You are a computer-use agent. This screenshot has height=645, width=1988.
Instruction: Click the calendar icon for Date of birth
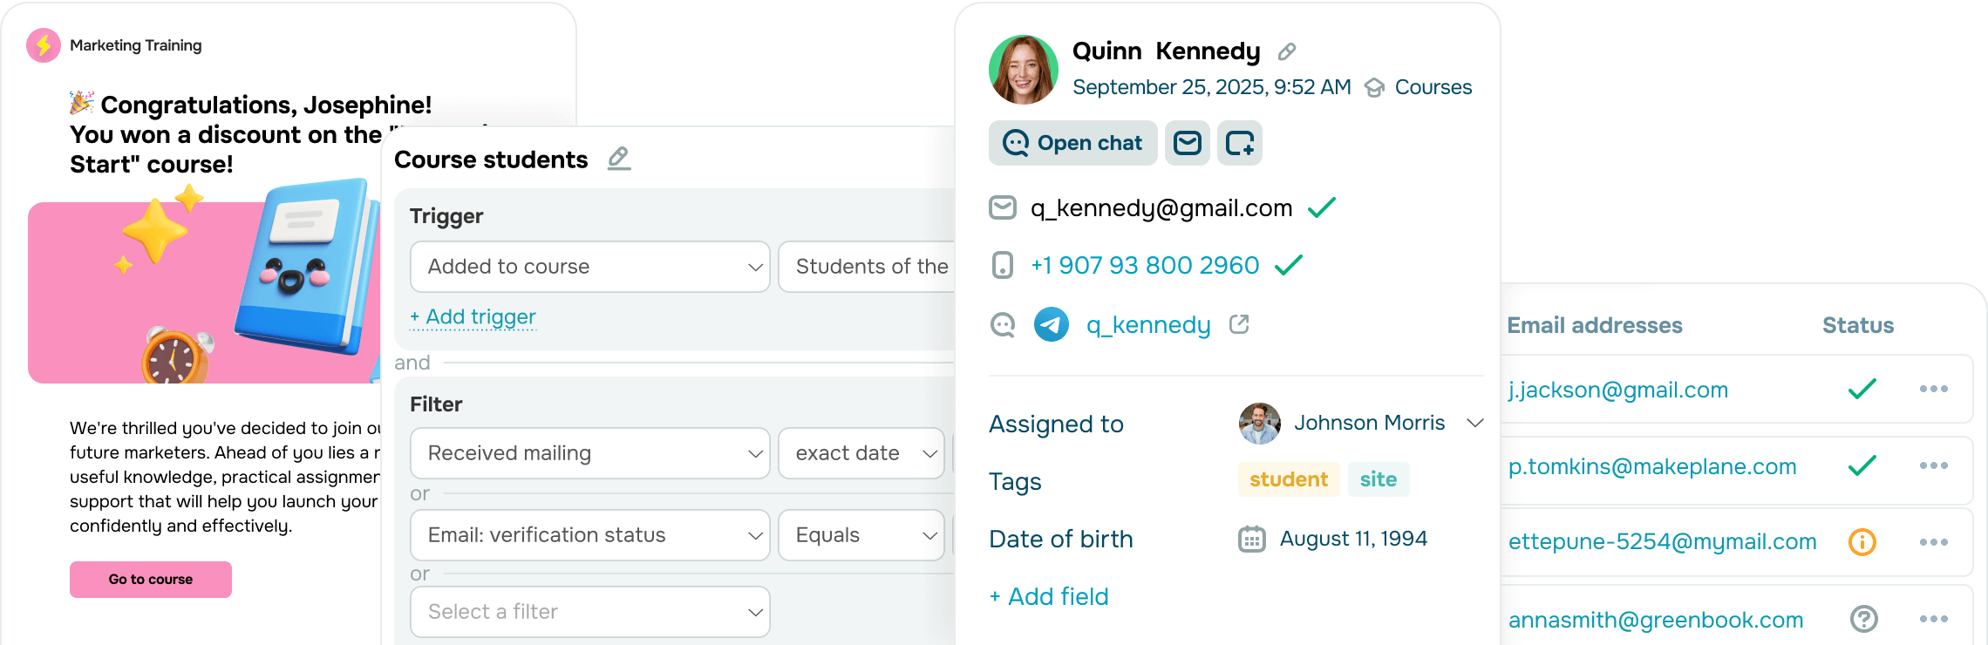[x=1252, y=540]
